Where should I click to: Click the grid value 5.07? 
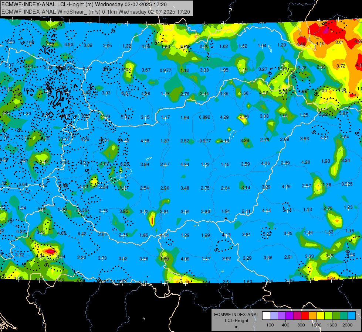125,117
